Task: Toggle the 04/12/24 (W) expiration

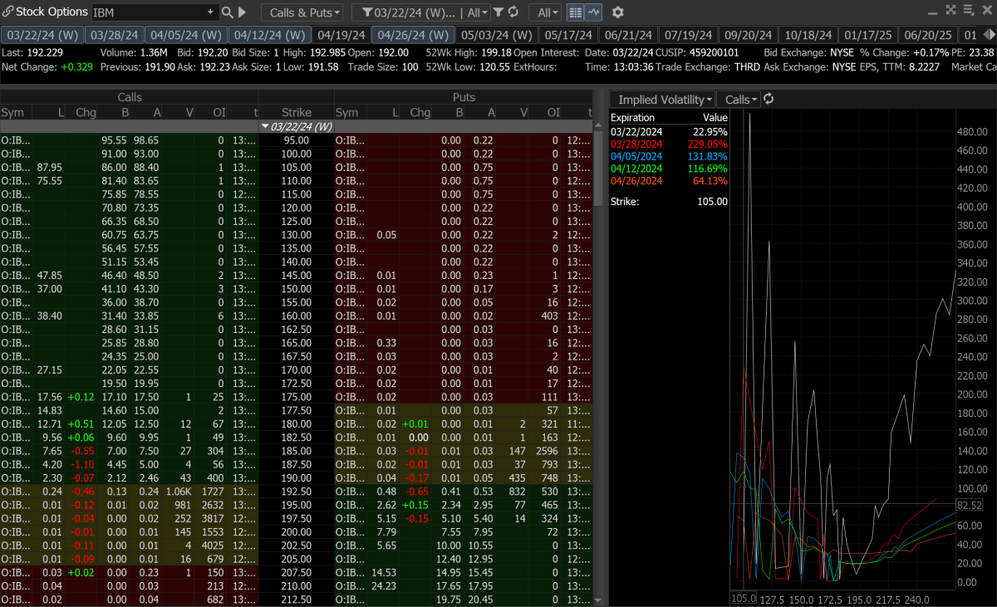Action: click(x=269, y=35)
